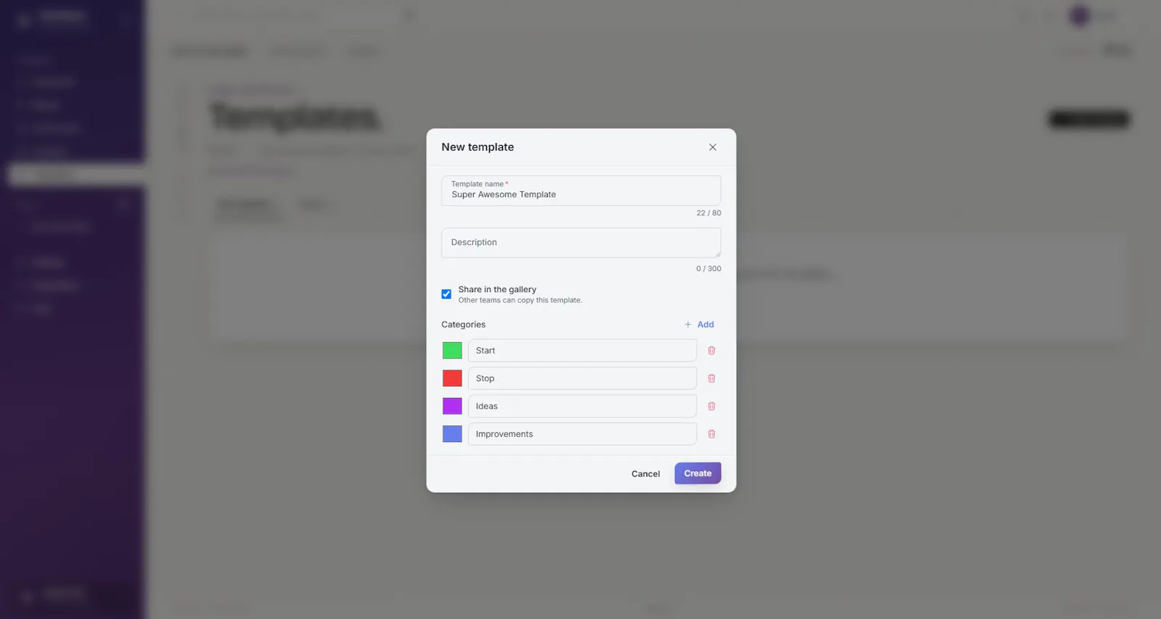Edit the Stop category name field

pos(582,378)
